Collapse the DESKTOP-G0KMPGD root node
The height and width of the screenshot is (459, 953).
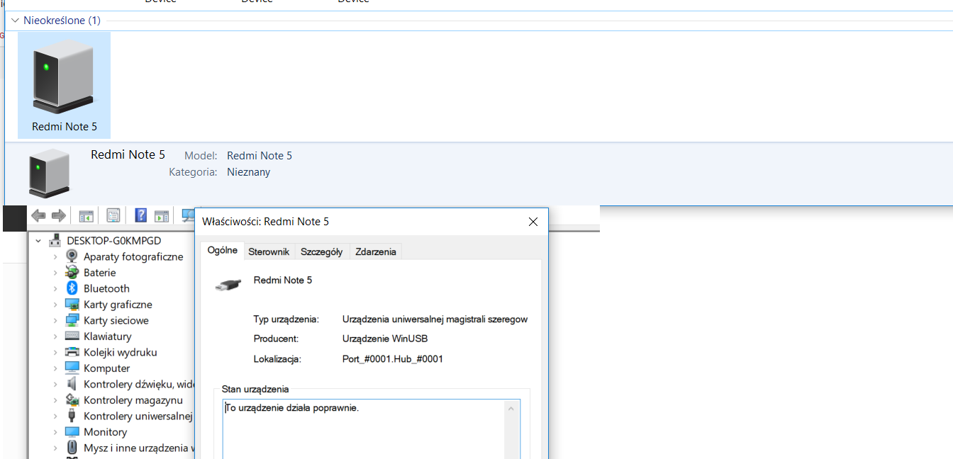tap(39, 241)
